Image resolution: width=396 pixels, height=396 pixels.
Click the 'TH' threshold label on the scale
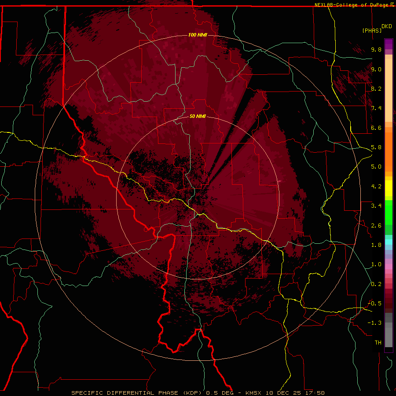click(x=378, y=343)
